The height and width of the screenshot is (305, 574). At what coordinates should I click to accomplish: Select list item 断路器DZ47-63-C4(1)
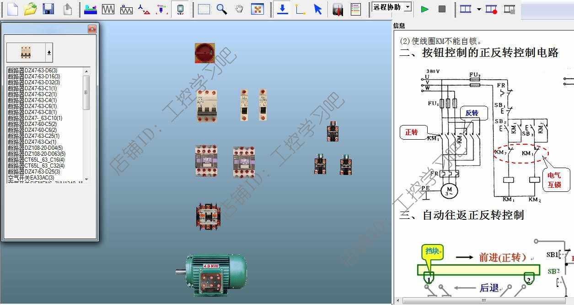[x=32, y=100]
